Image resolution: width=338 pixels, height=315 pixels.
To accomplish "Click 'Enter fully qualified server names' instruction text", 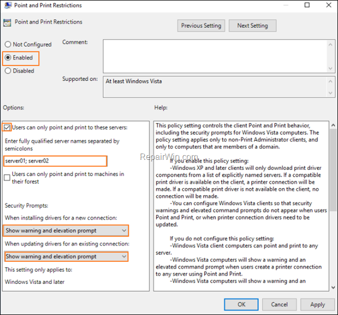I will 62,145.
